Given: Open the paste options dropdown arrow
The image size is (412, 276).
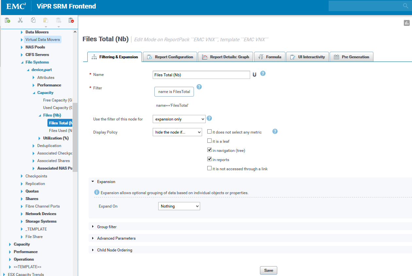Looking at the screenshot, I should (46, 27).
